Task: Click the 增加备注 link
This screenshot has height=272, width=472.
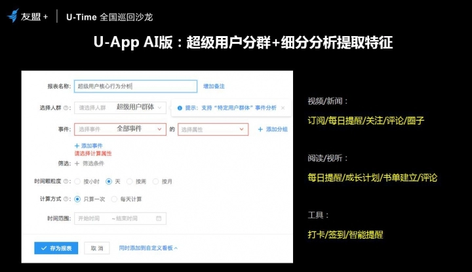Action: coord(216,86)
